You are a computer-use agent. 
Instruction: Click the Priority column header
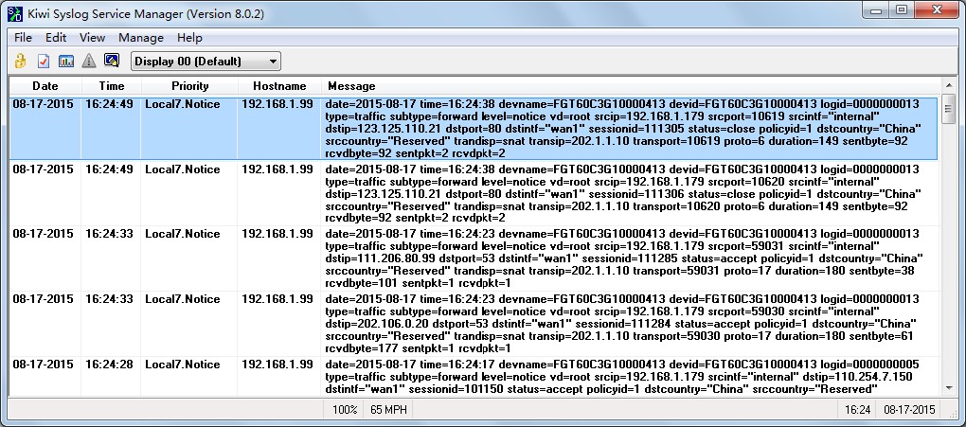(x=189, y=86)
